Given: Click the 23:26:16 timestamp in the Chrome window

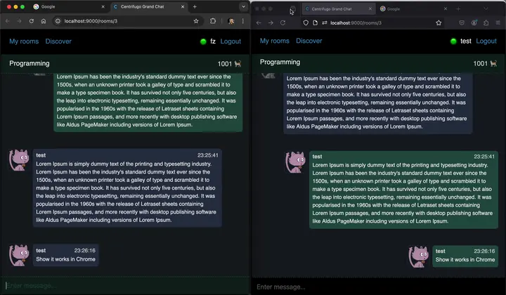Looking at the screenshot, I should 85,251.
